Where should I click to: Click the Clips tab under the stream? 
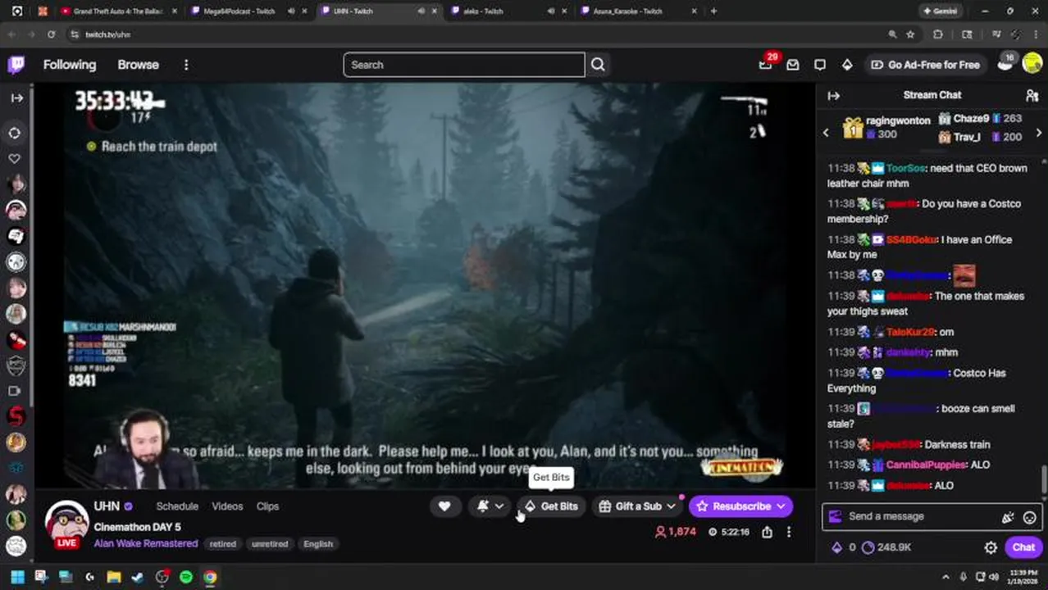[267, 506]
